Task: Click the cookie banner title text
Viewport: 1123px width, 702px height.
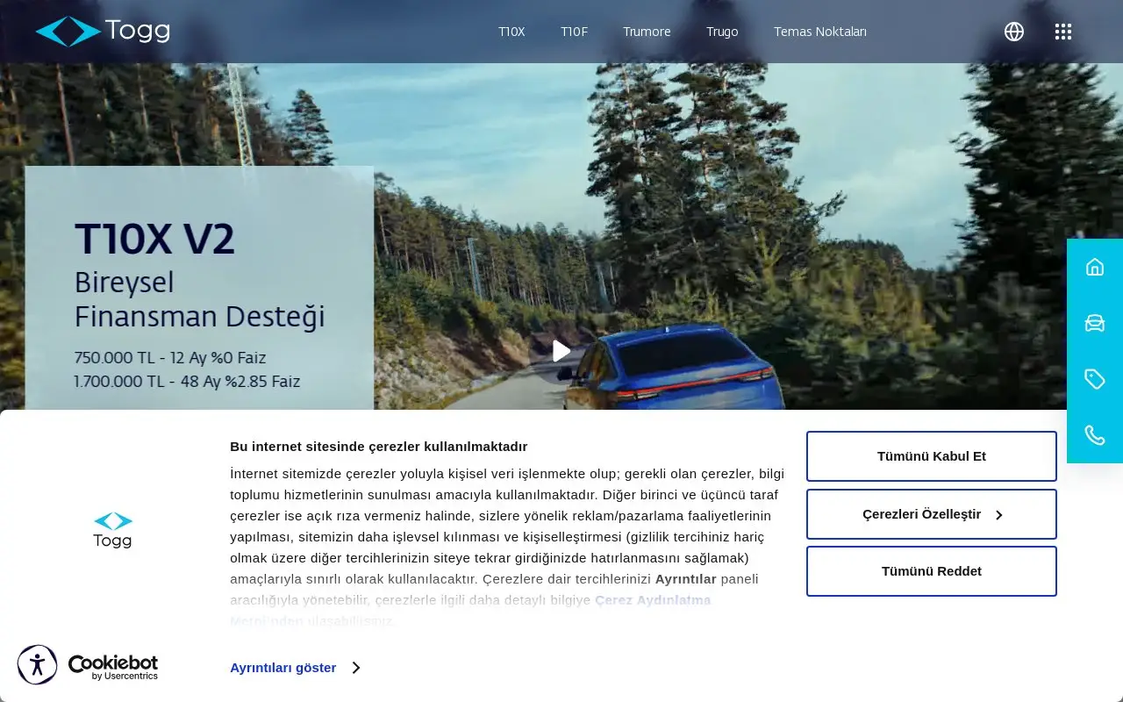Action: tap(379, 447)
